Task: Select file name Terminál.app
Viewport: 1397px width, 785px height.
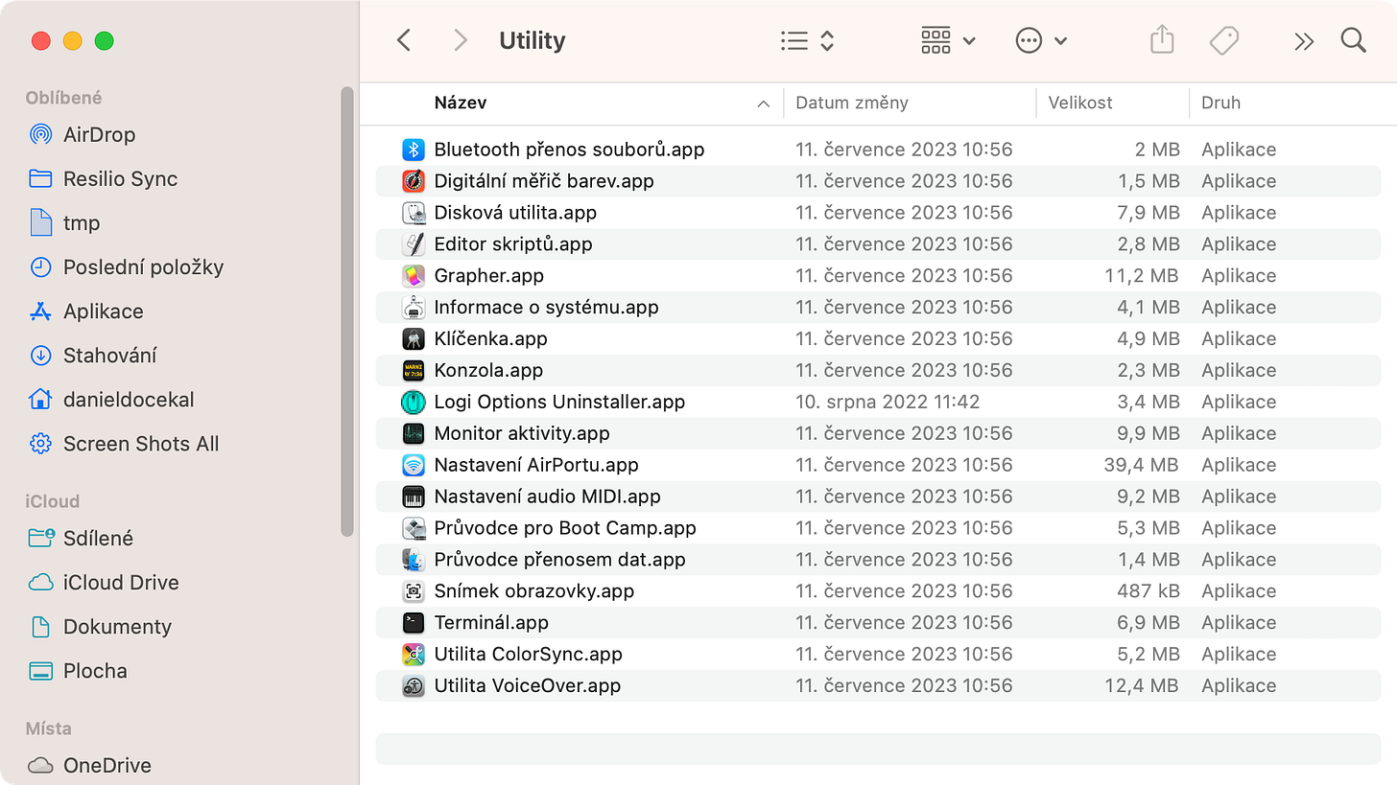Action: click(x=491, y=623)
